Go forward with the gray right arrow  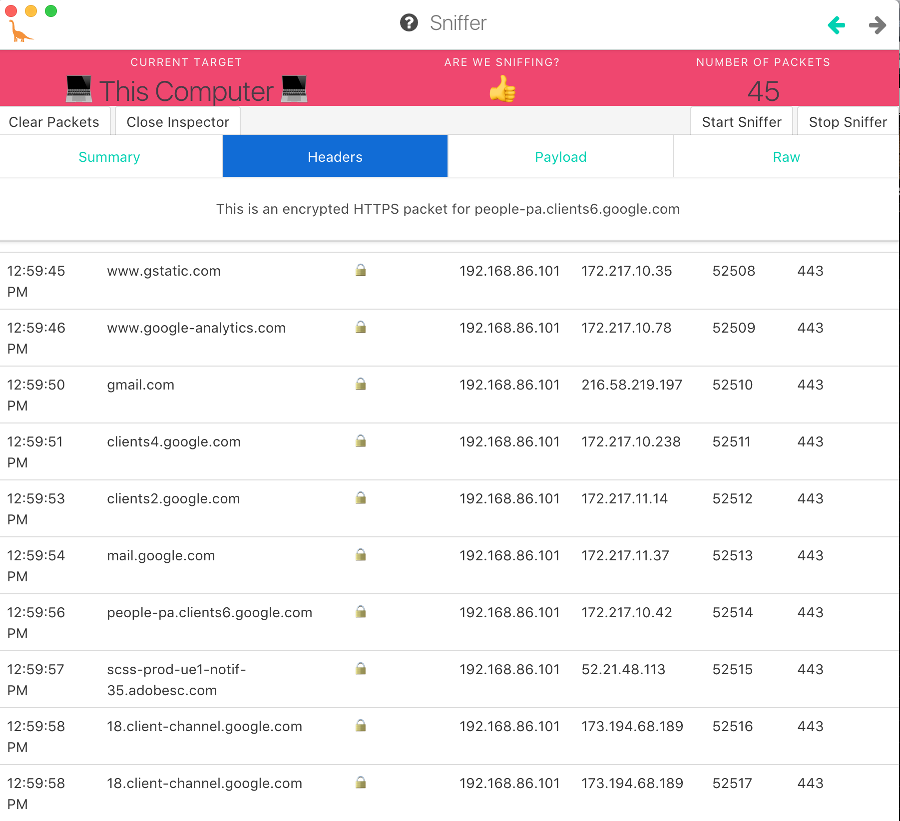pos(878,25)
